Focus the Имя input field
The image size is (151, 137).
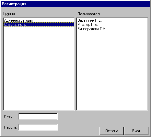point(38,116)
